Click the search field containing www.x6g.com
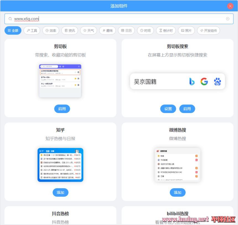Screen dimensions: 238x225 click(x=119, y=19)
